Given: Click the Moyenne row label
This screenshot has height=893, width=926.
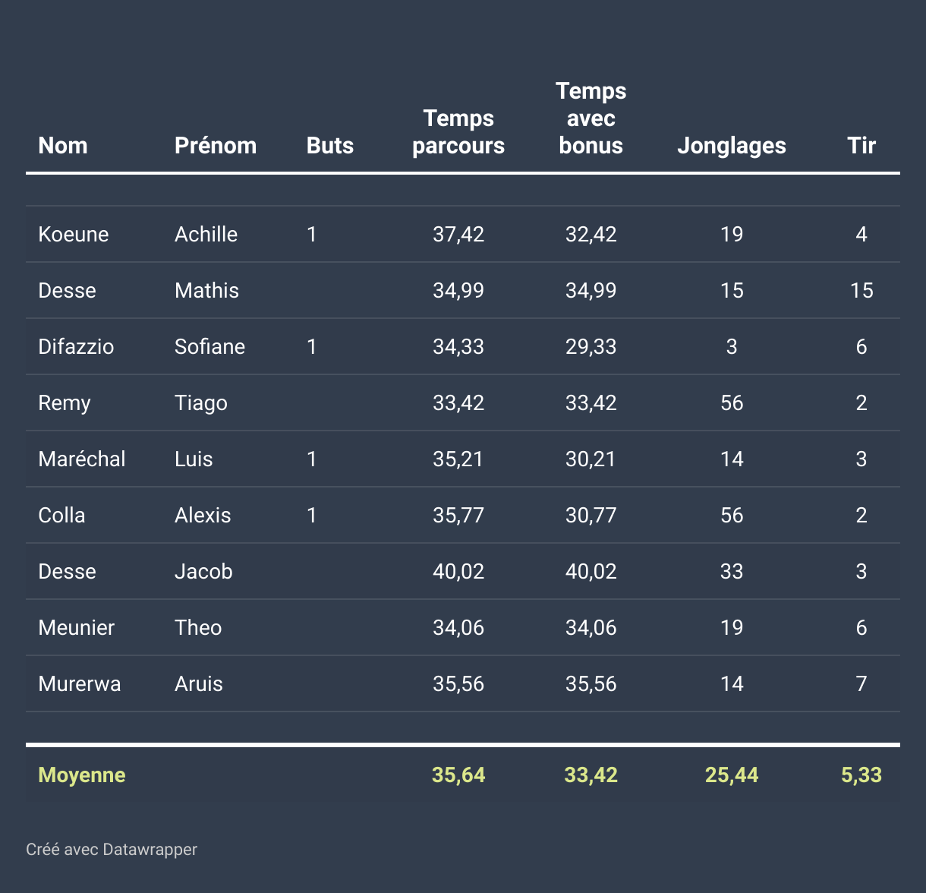Looking at the screenshot, I should click(x=82, y=775).
